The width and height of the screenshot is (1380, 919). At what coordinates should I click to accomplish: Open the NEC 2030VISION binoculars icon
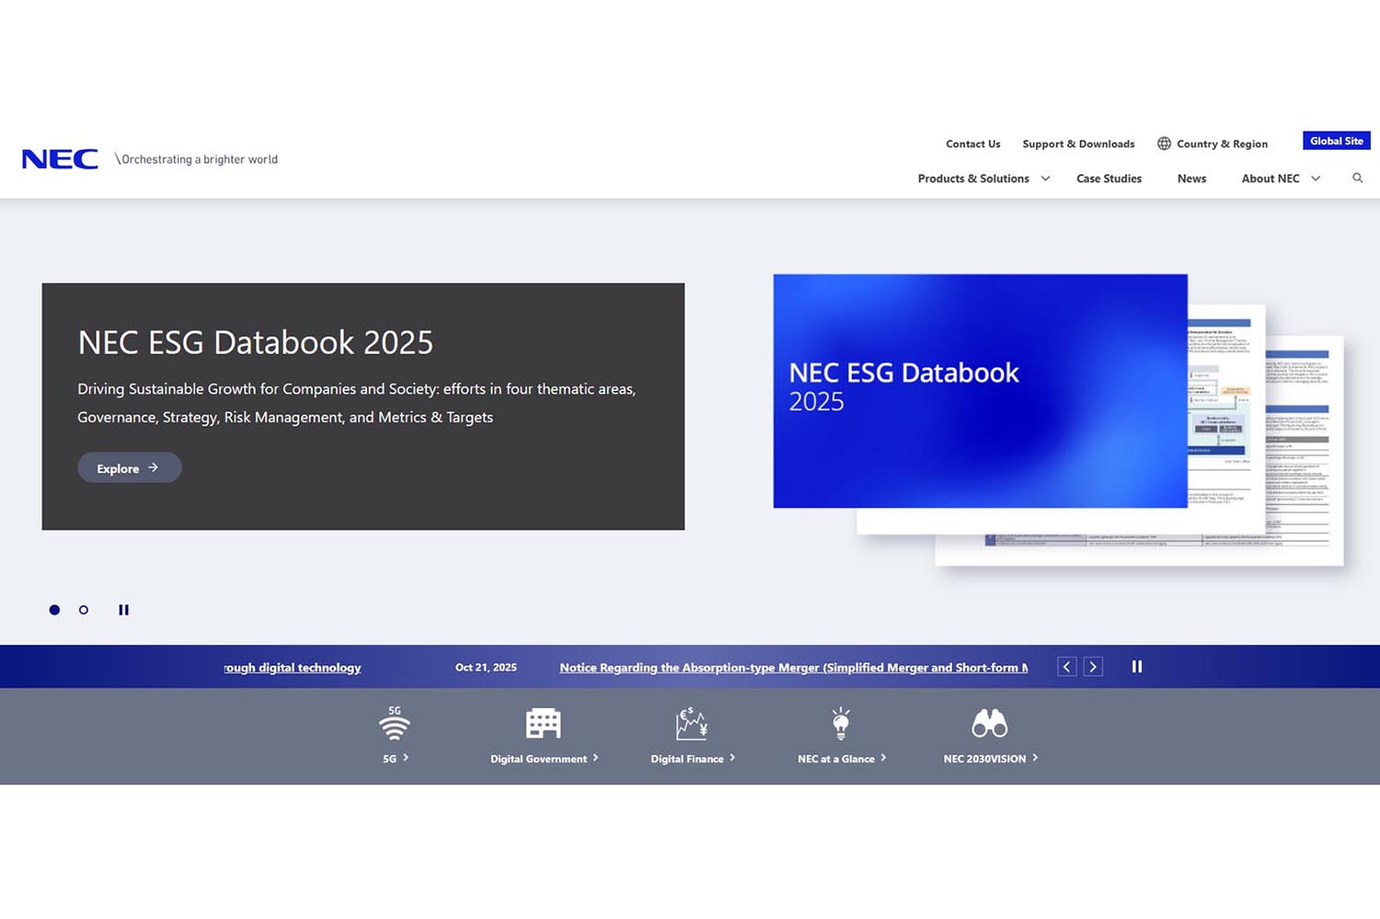click(x=990, y=724)
